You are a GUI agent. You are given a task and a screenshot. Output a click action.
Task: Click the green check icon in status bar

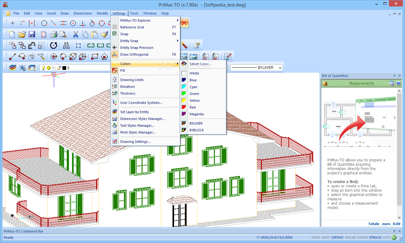(x=394, y=237)
